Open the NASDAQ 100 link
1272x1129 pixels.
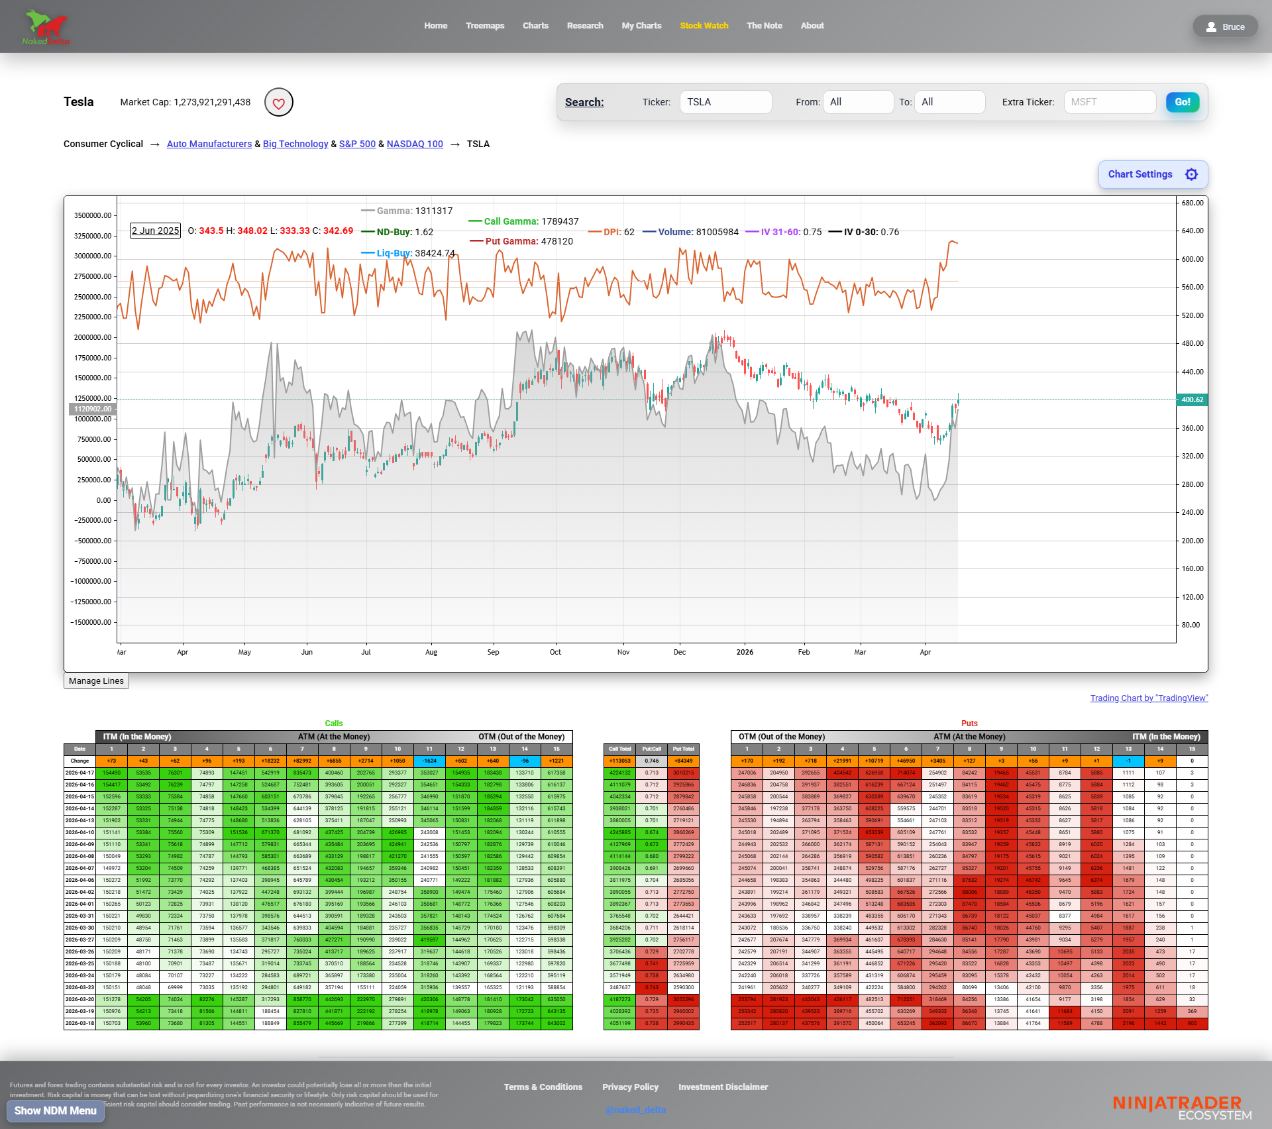(x=415, y=144)
